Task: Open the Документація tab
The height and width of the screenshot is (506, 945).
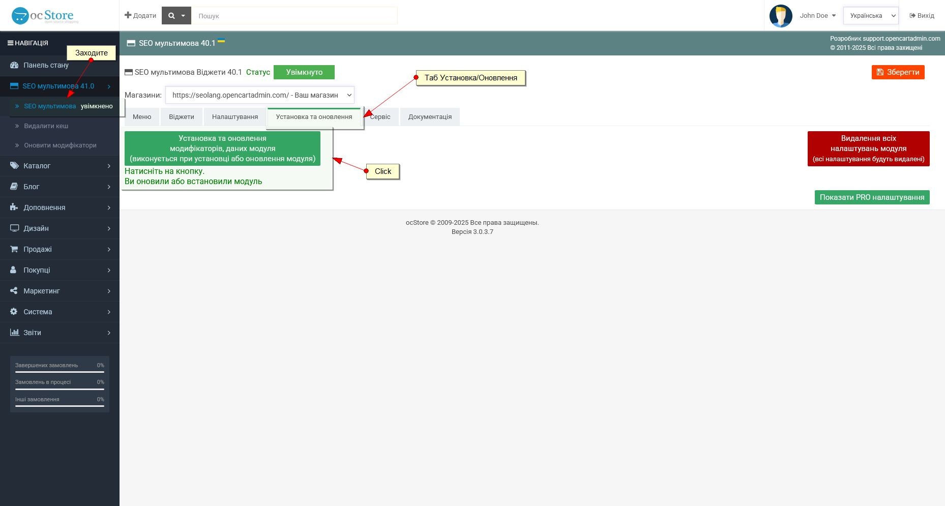Action: [x=430, y=117]
